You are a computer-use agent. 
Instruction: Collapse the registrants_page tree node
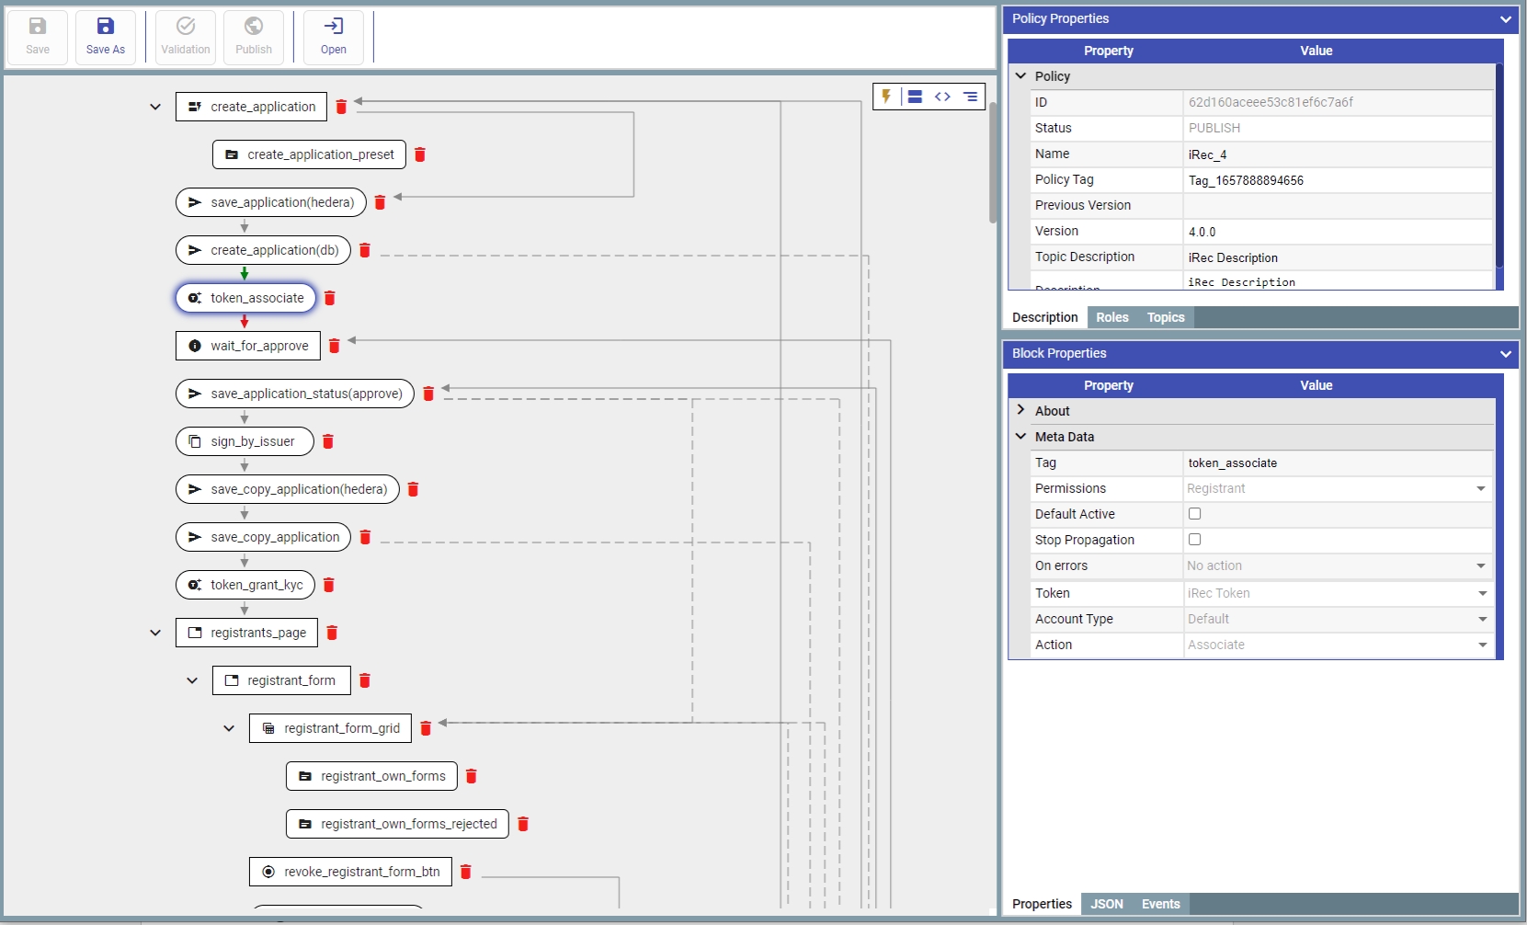(x=155, y=633)
